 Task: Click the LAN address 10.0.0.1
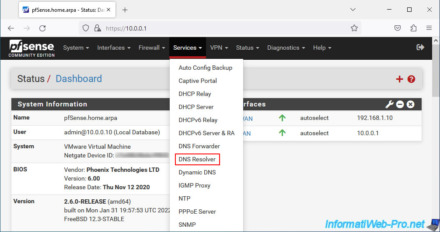(367, 133)
